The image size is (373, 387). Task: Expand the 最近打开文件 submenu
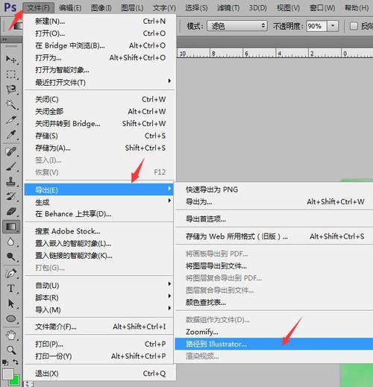[x=100, y=82]
